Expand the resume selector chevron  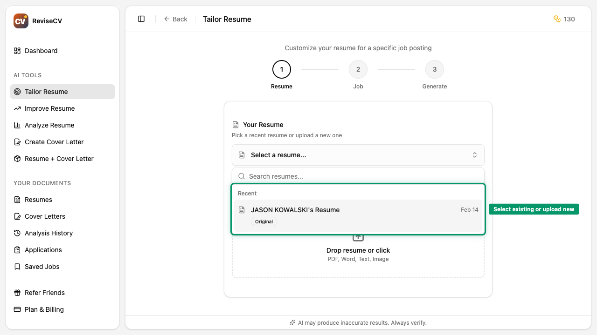tap(474, 154)
